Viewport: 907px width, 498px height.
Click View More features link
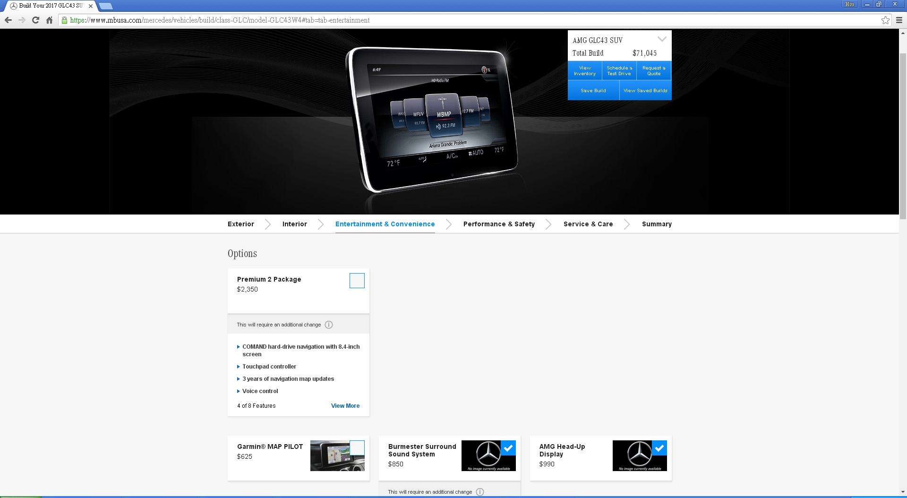pos(345,406)
